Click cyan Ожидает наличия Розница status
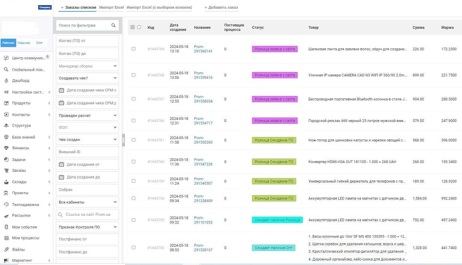Image resolution: width=462 pixels, height=265 pixels. tap(277, 220)
